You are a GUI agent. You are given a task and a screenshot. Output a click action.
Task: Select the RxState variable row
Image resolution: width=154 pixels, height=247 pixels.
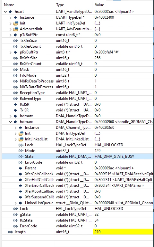click(77, 220)
